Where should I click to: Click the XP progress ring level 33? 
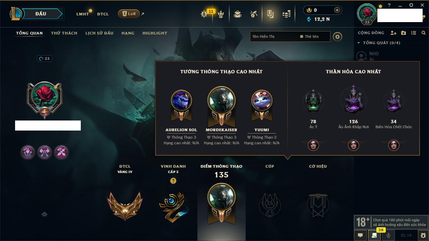45,59
